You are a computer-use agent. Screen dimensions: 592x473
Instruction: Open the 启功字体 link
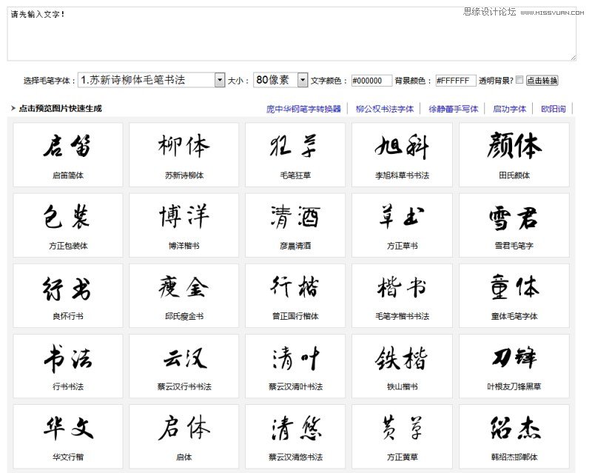click(x=509, y=109)
